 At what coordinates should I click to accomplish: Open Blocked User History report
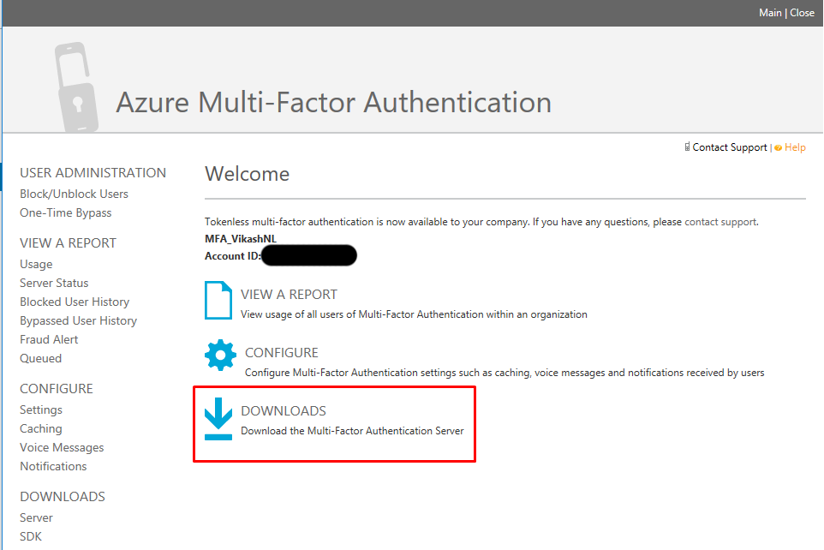[x=75, y=302]
